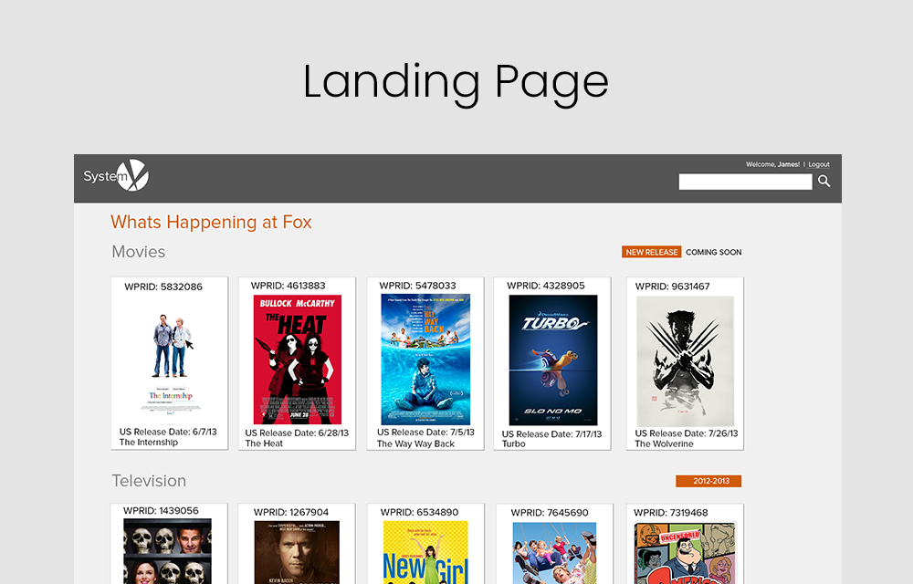Screen dimensions: 913x584
Task: Open the Turbo movie poster
Action: [553, 360]
